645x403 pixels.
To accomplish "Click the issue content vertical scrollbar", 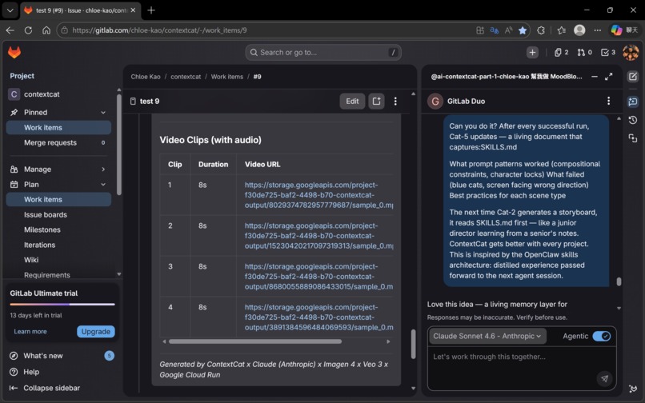I will (x=413, y=344).
